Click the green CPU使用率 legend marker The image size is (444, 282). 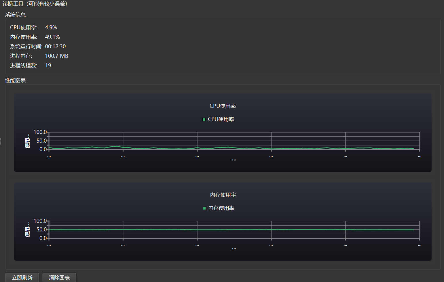[204, 119]
